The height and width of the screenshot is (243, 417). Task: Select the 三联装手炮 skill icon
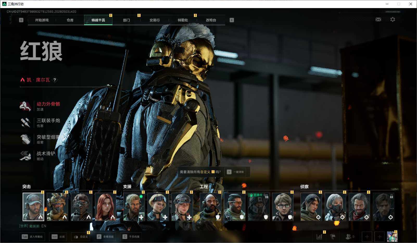tap(26, 123)
